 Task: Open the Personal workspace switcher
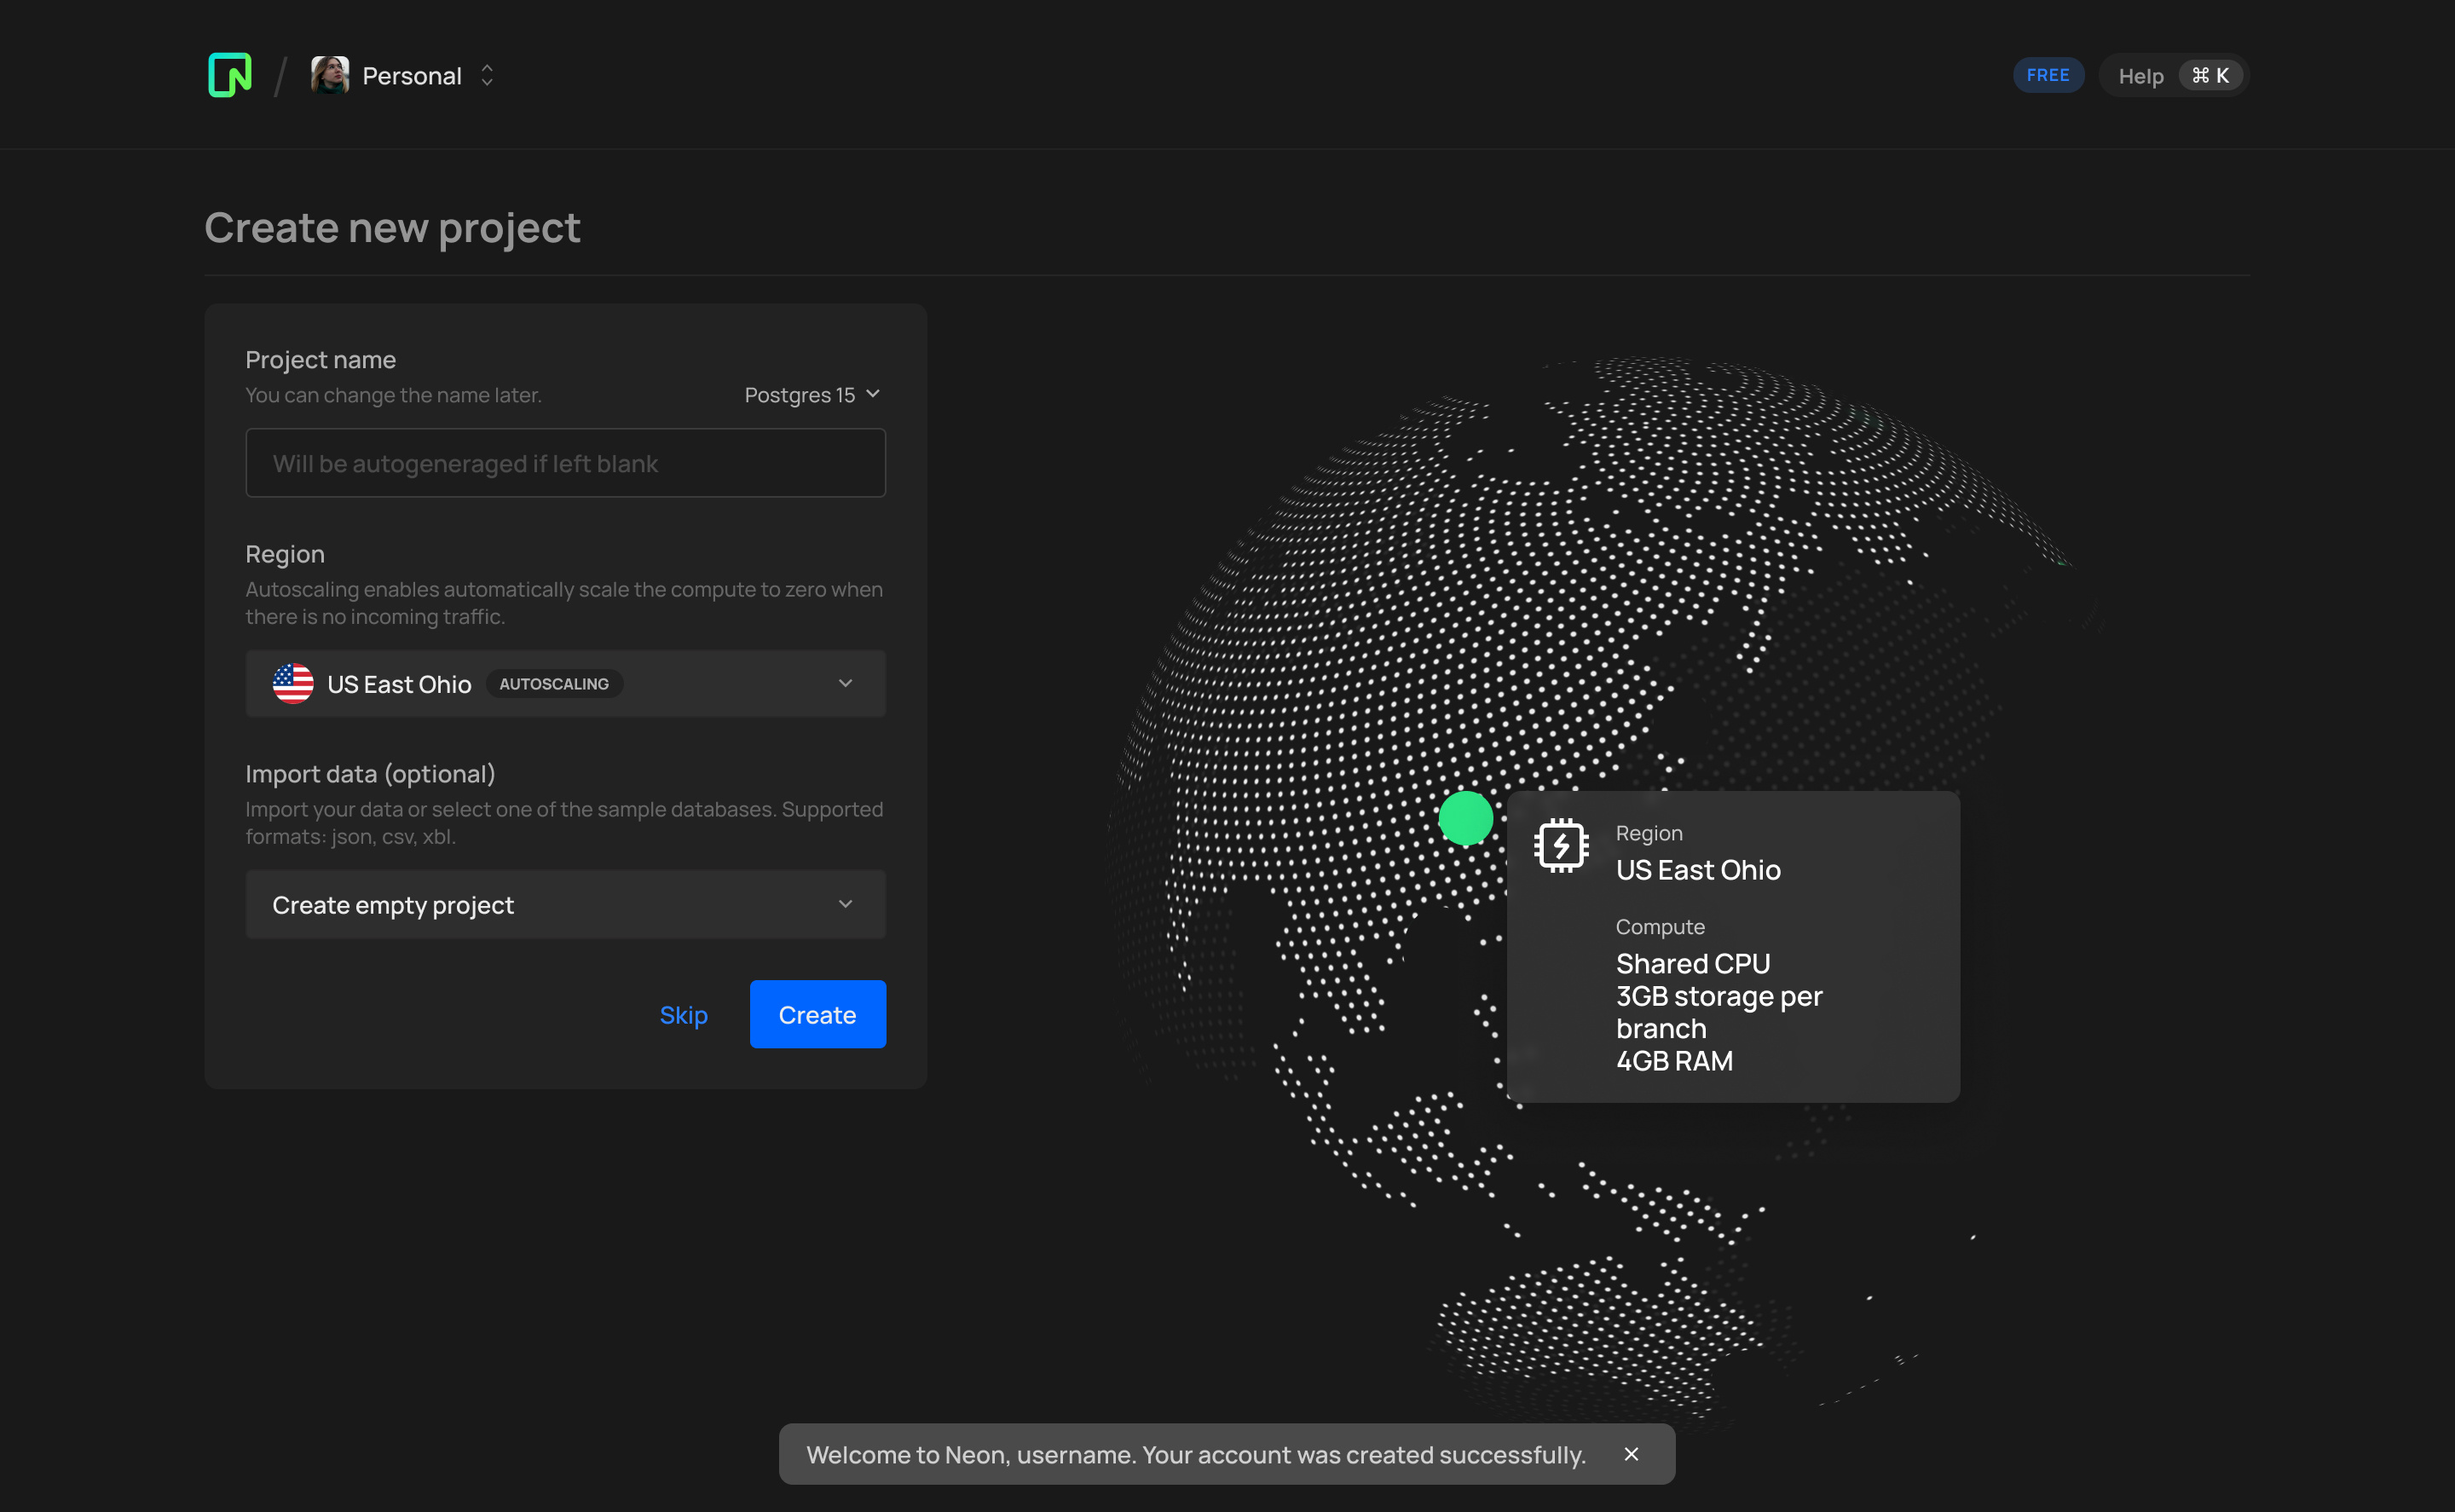tap(487, 74)
